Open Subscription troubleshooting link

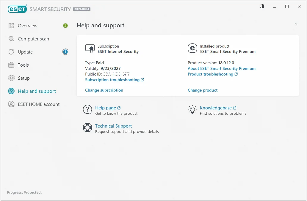point(112,80)
